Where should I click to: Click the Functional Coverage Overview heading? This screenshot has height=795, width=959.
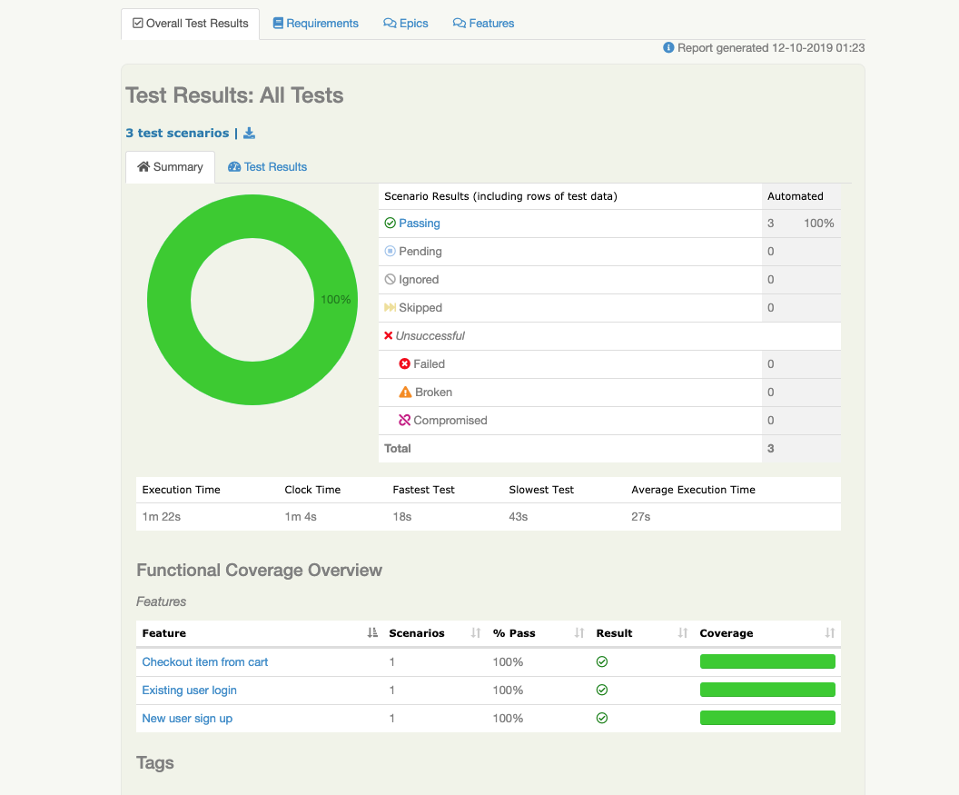pyautogui.click(x=260, y=571)
